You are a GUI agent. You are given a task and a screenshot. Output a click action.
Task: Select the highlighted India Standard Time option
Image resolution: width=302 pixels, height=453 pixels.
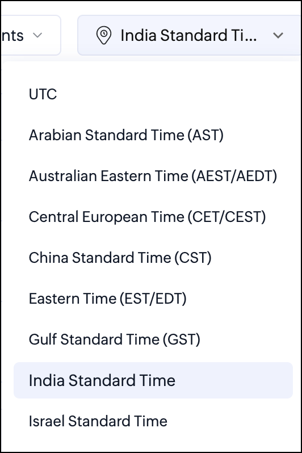[x=153, y=380]
